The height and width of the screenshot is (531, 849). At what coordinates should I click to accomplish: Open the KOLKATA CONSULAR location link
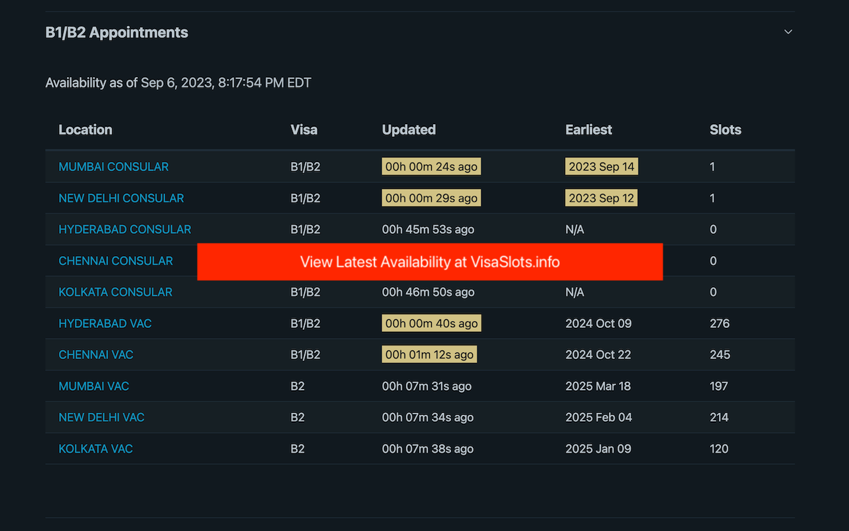click(115, 292)
